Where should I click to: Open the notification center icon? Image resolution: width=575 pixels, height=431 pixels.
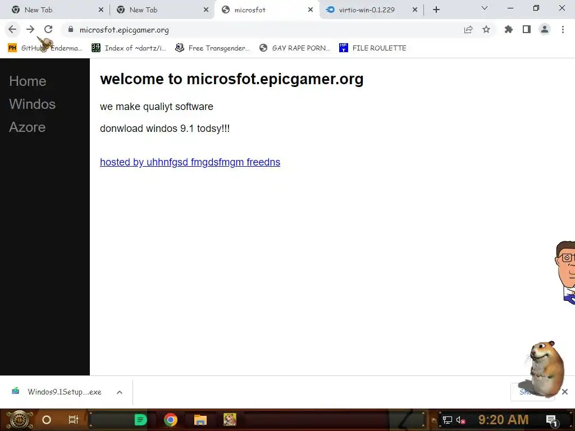[551, 420]
